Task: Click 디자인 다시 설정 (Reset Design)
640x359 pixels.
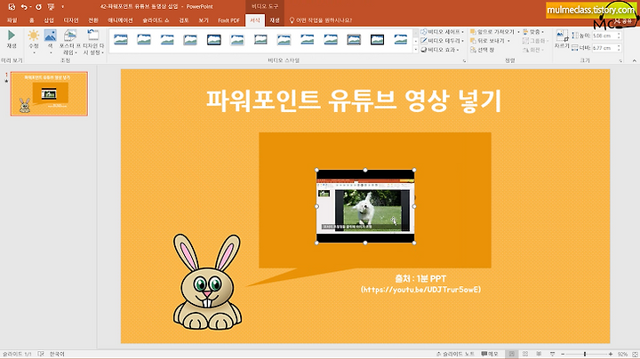Action: pyautogui.click(x=93, y=42)
